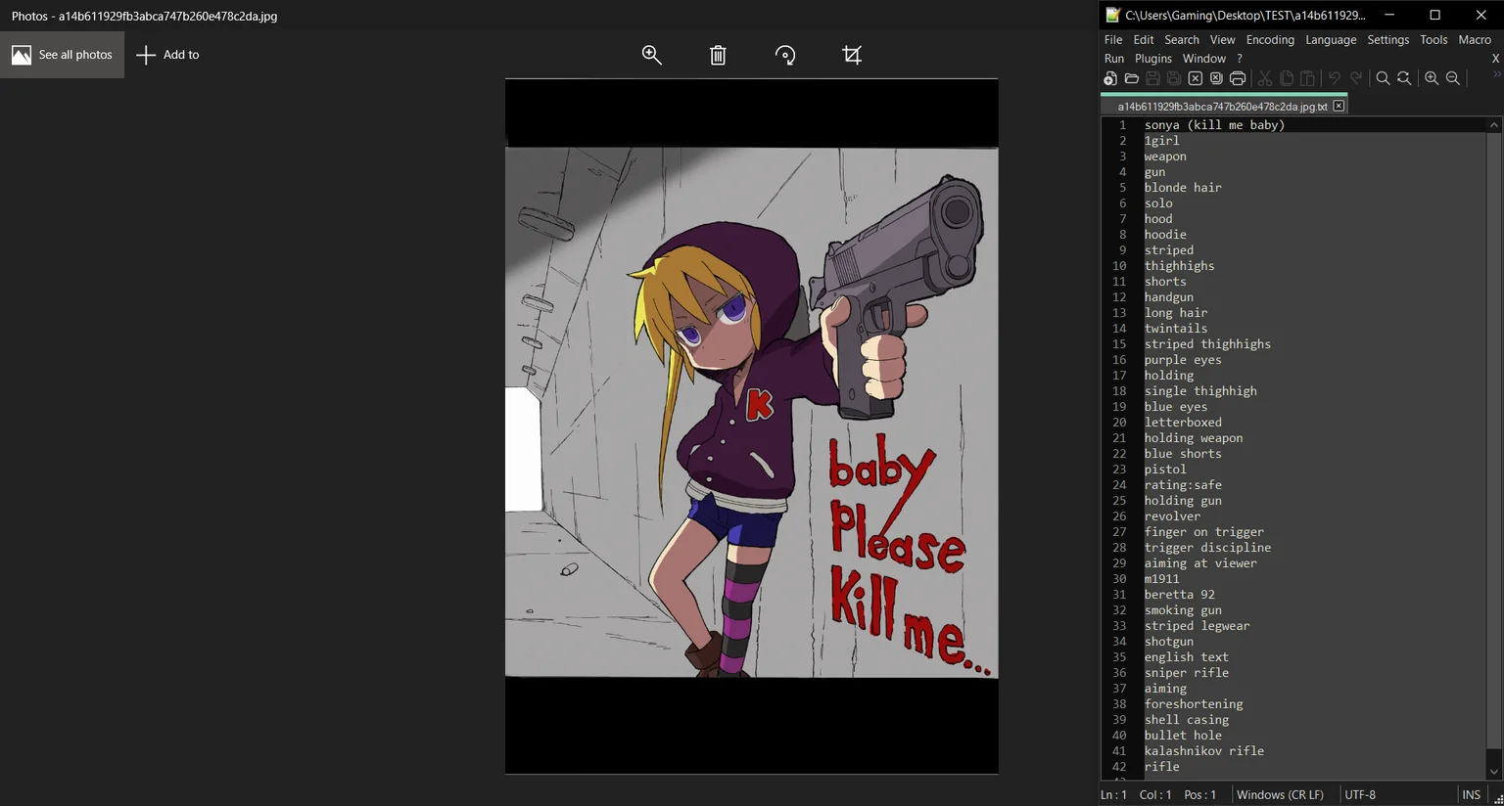
Task: Click the line "trigger discipline"
Action: pyautogui.click(x=1207, y=548)
